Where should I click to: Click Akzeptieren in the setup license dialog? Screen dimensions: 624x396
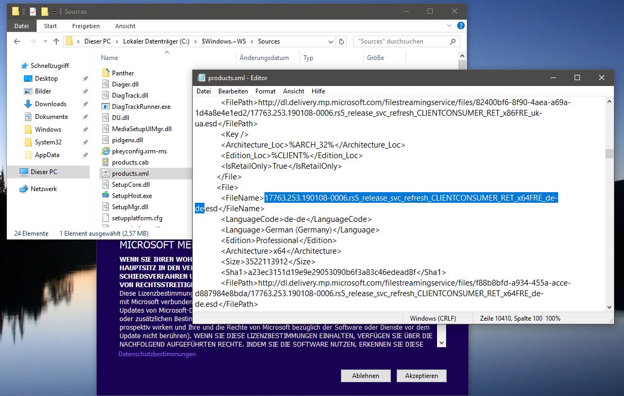[422, 376]
